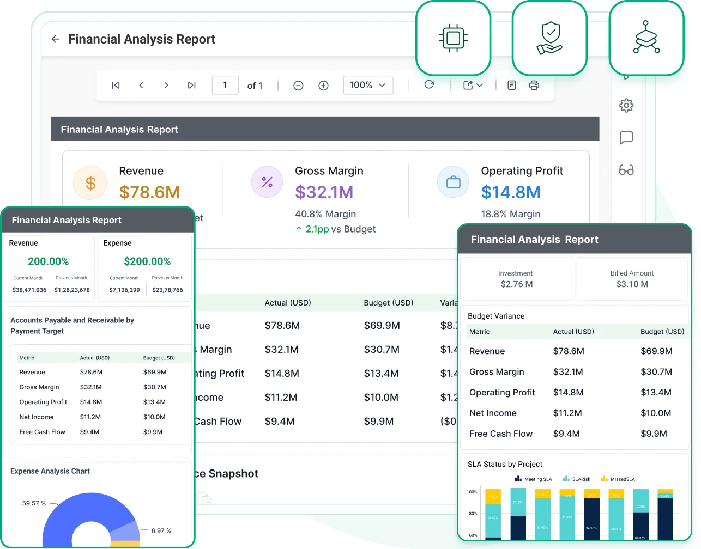Click the Billed Amount $3.10 M card
The image size is (701, 549).
(x=632, y=279)
